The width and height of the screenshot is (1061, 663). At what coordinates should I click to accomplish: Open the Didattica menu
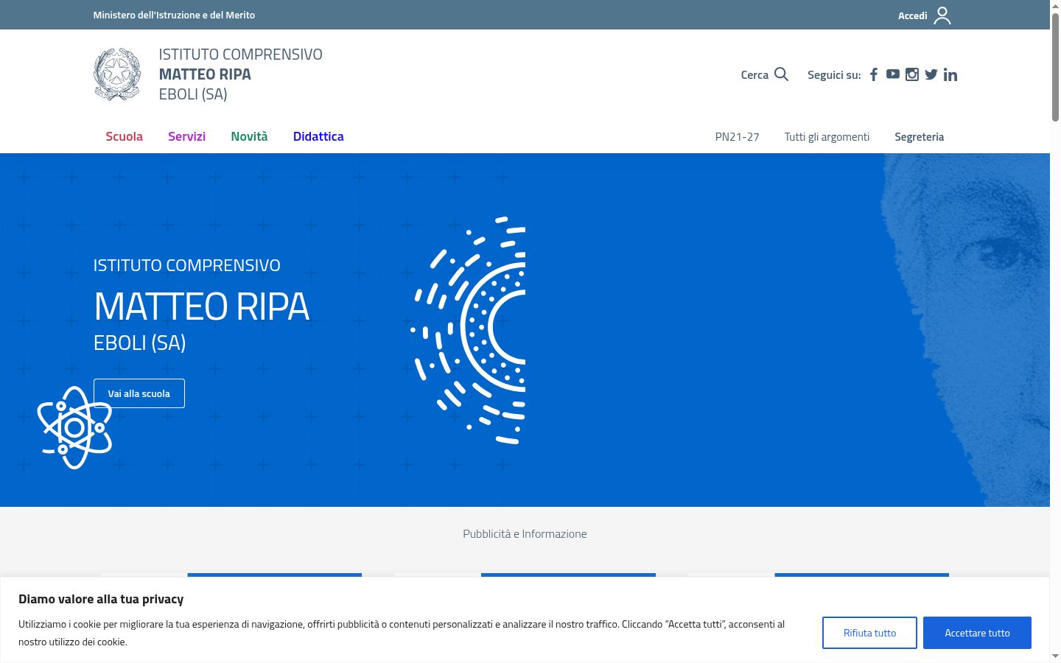tap(318, 136)
